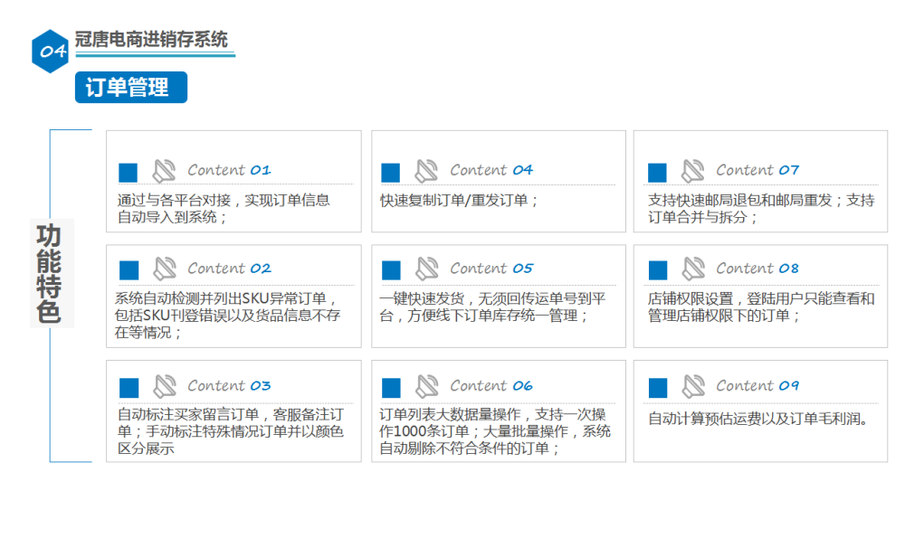Click the blue 订单管理 button
905x538 pixels.
(130, 88)
